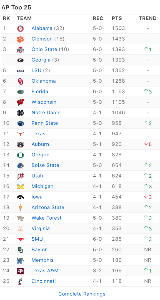Click the Wisconsin W logo
The width and height of the screenshot is (160, 300).
click(20, 102)
